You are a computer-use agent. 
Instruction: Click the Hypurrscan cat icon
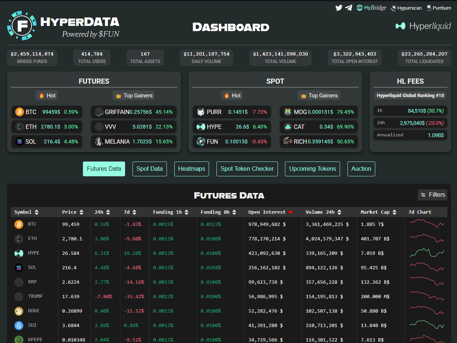[393, 8]
